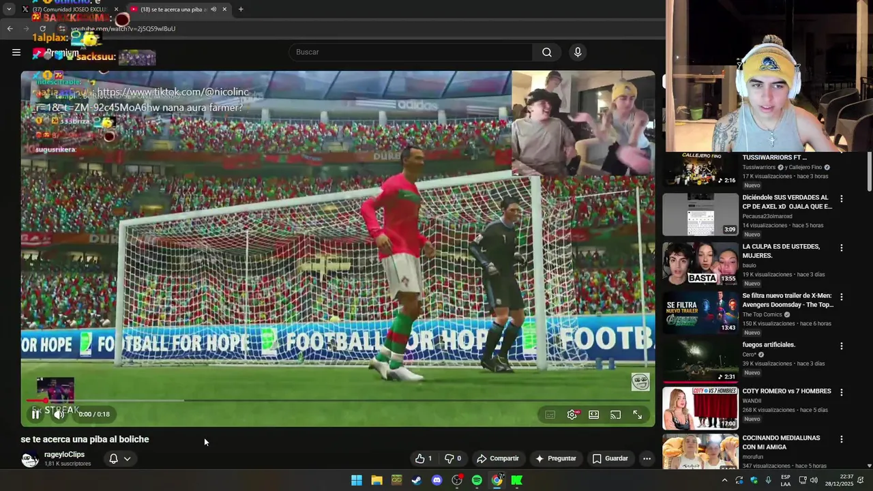
Task: Open options for 'Diciéndole SUS VERDADES' video
Action: [x=842, y=198]
